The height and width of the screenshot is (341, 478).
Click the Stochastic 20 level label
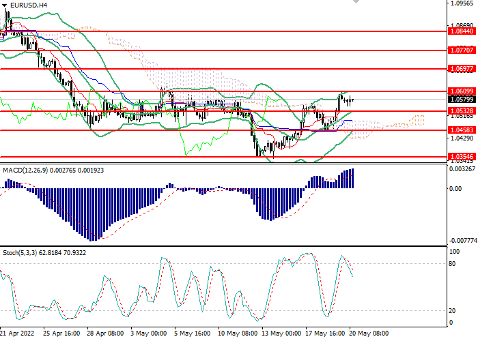[452, 311]
